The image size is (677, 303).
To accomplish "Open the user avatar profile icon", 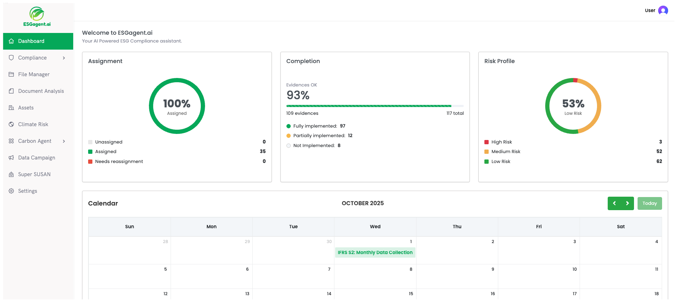I will coord(663,11).
